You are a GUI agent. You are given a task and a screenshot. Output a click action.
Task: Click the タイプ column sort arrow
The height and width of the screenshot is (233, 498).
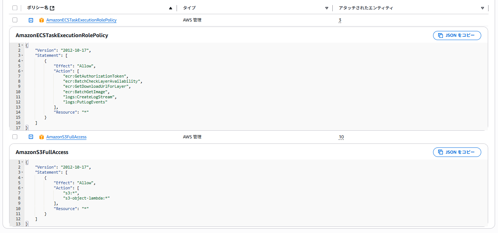point(327,8)
